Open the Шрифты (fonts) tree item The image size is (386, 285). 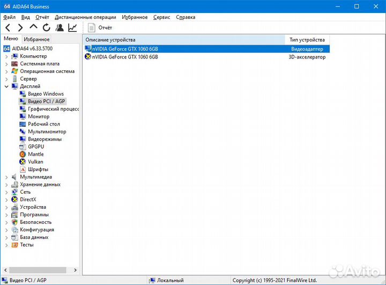pos(38,169)
